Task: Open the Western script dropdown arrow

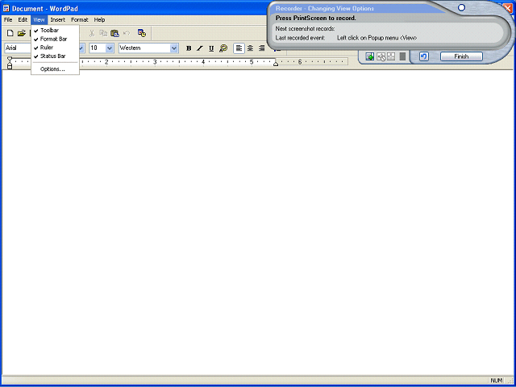Action: point(174,48)
